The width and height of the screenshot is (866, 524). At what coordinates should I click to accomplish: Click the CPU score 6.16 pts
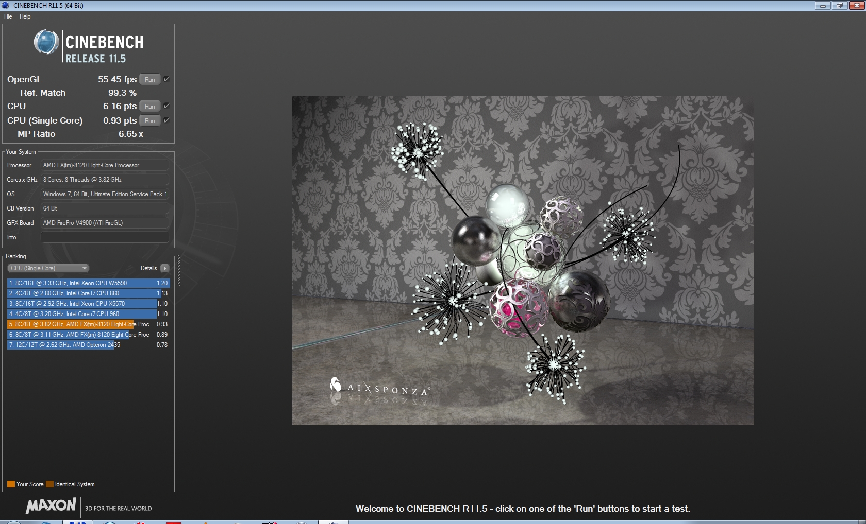pos(120,106)
